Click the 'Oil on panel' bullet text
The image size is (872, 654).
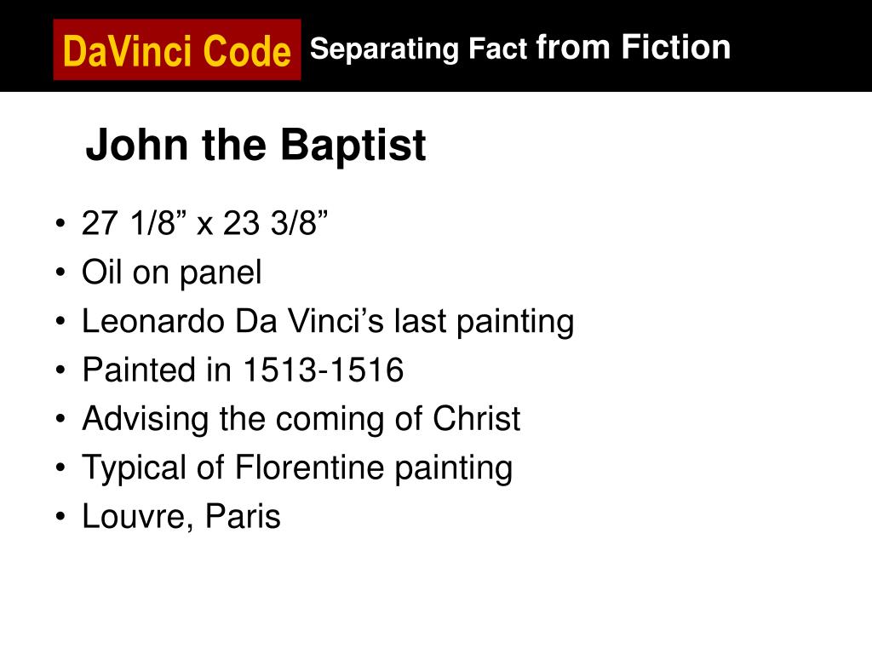(x=172, y=273)
